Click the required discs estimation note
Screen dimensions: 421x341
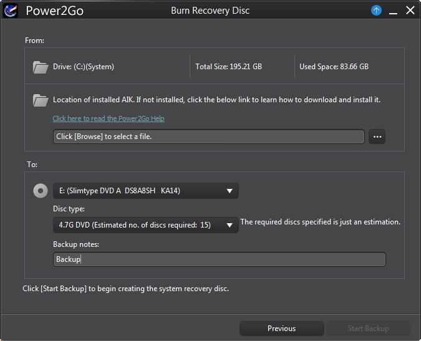pos(320,222)
